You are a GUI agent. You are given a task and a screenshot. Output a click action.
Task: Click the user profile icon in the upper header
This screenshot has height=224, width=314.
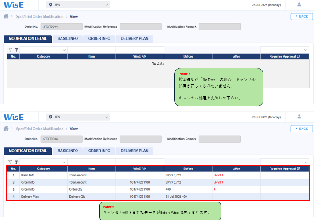(299, 4)
